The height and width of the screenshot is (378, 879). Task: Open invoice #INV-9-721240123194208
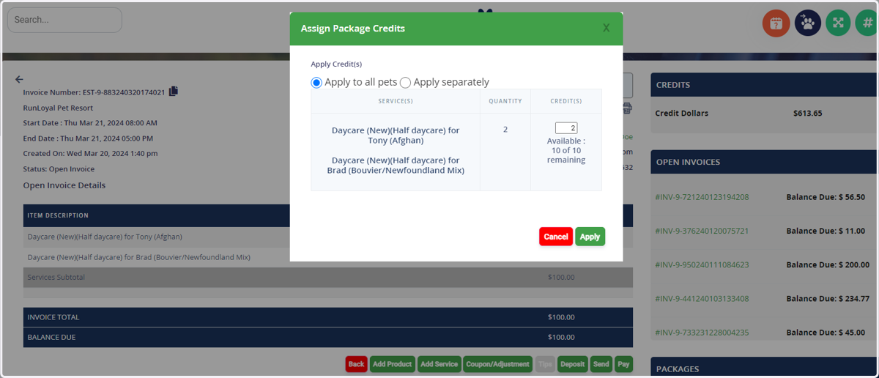click(702, 197)
